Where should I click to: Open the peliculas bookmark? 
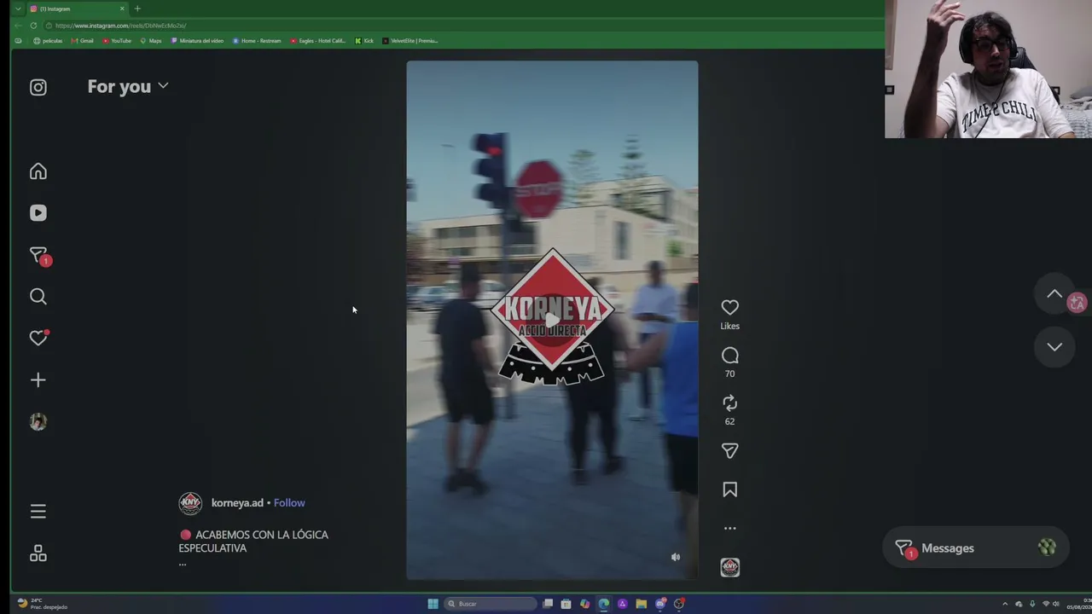(x=48, y=41)
